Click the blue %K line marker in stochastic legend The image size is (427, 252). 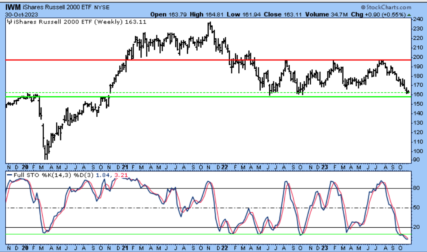pyautogui.click(x=9, y=175)
